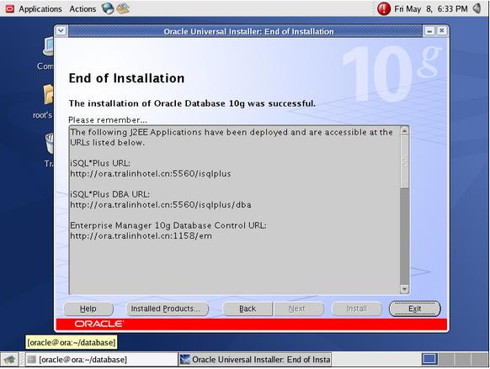Select the first workspace in switcher
Screen dimensions: 490x369
[429, 359]
